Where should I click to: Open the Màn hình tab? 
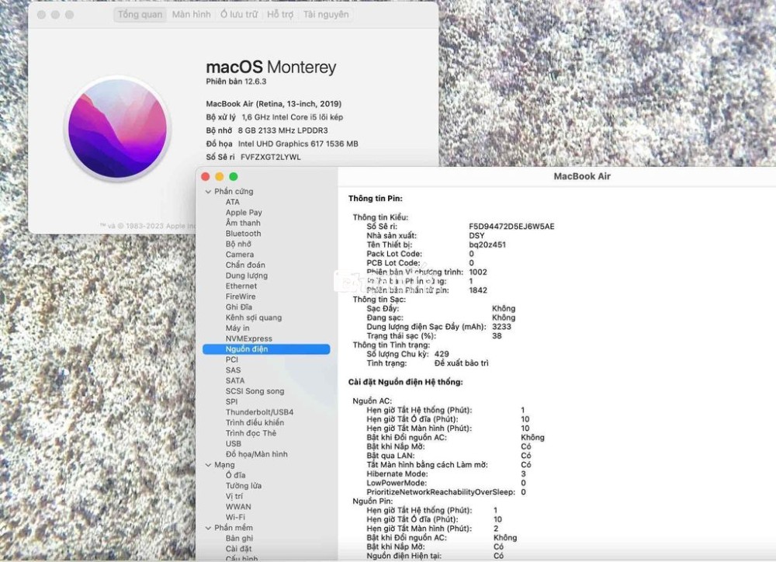192,14
